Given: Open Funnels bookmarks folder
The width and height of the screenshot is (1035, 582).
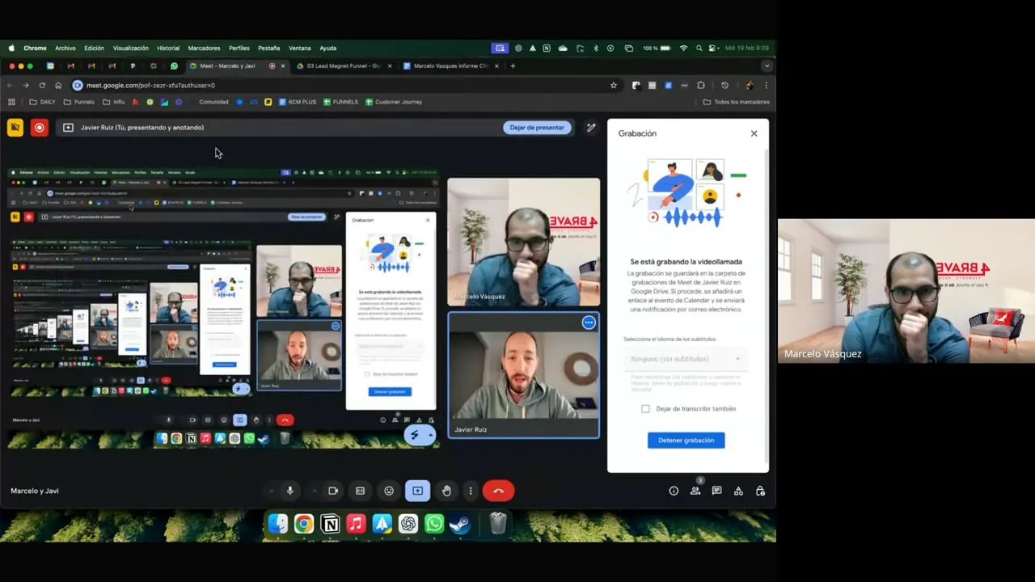Looking at the screenshot, I should (x=78, y=102).
